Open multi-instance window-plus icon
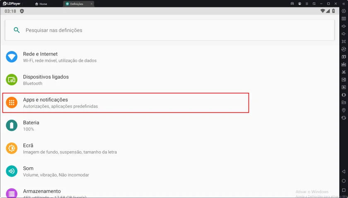 point(344,57)
